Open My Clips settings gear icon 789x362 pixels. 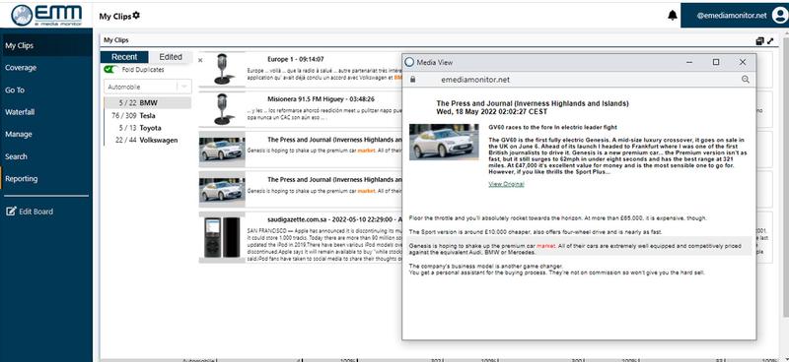click(x=136, y=16)
